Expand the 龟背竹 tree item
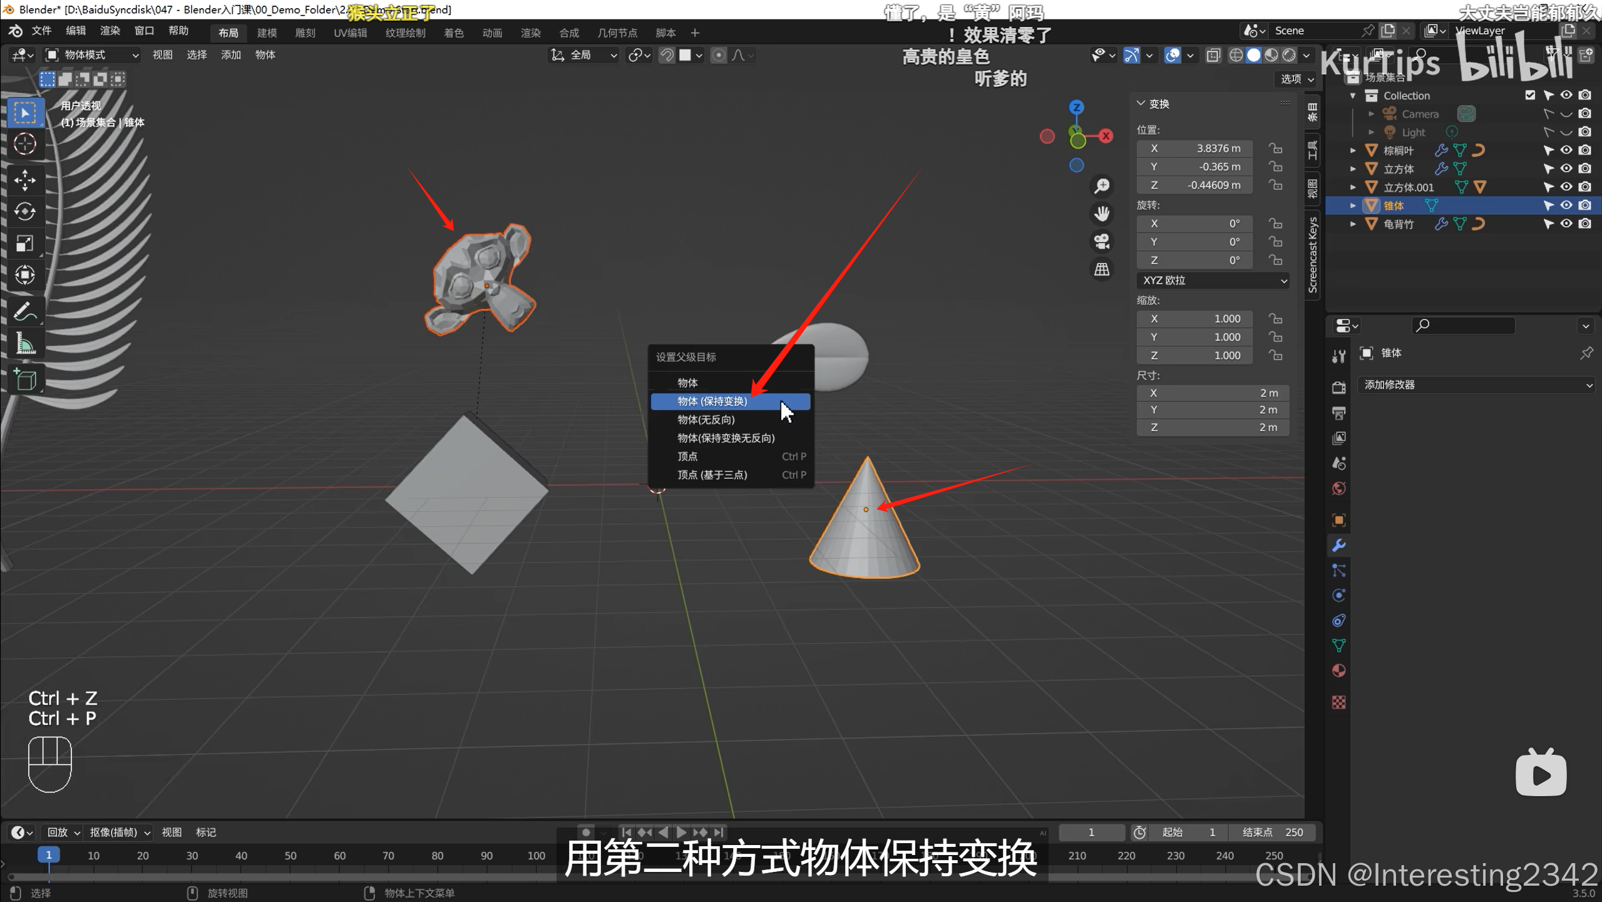The width and height of the screenshot is (1602, 902). pos(1353,224)
